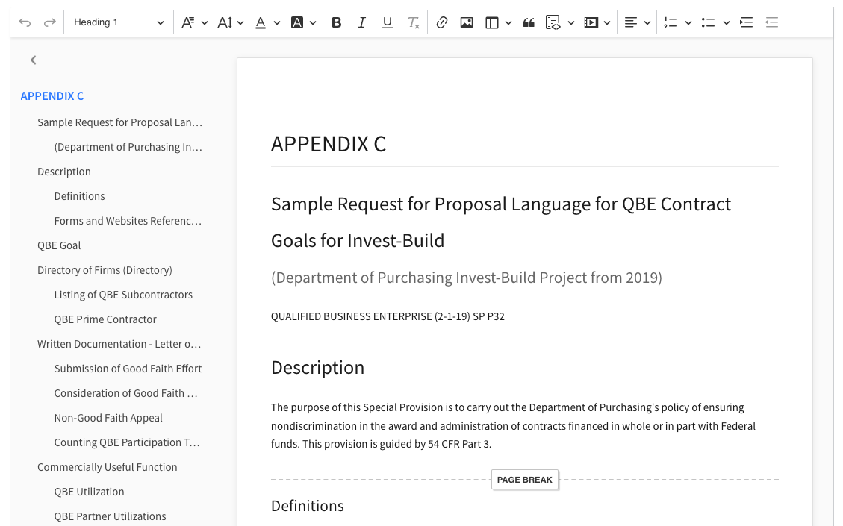Navigate to Description in outline
Viewport: 843px width, 526px height.
click(64, 172)
